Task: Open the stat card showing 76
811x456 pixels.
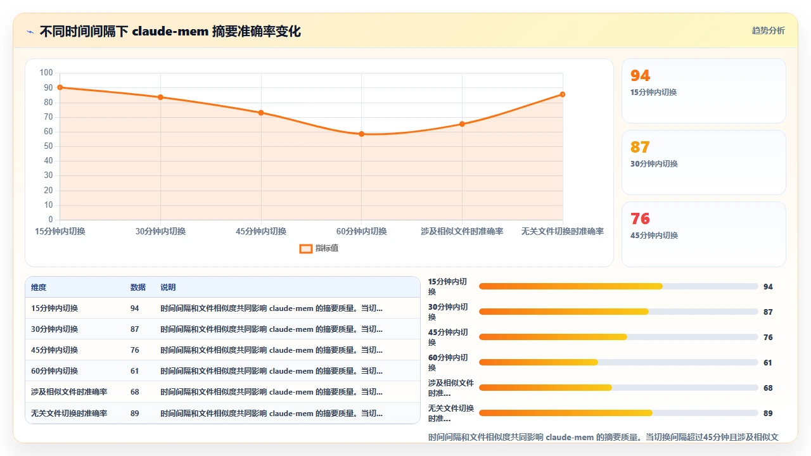Action: pyautogui.click(x=704, y=234)
